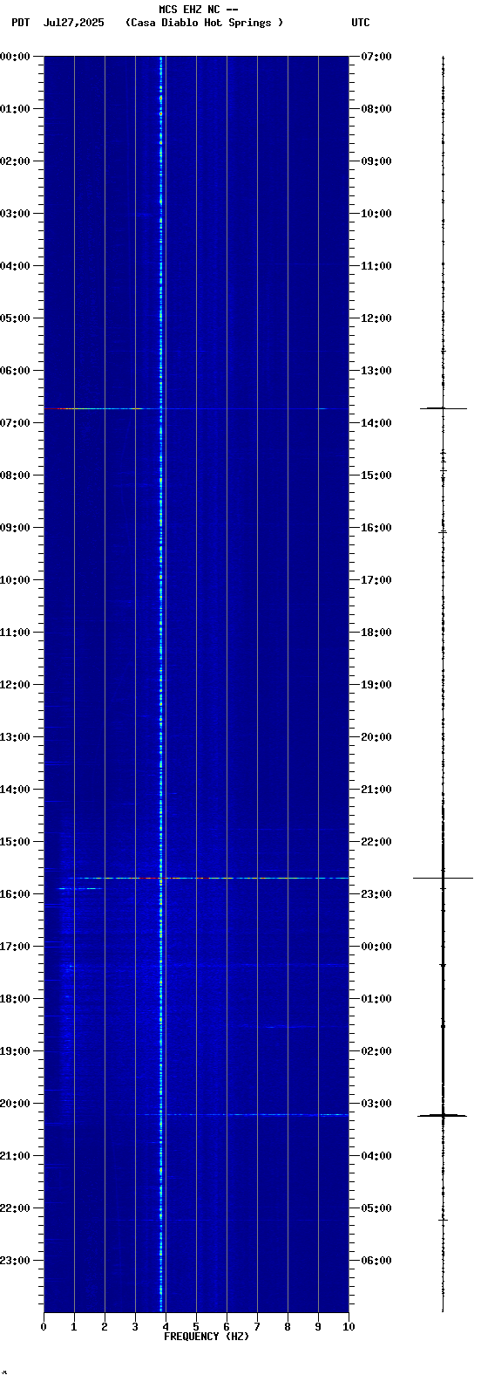
Task: Click the 05:00 PDT time label
Action: (16, 318)
